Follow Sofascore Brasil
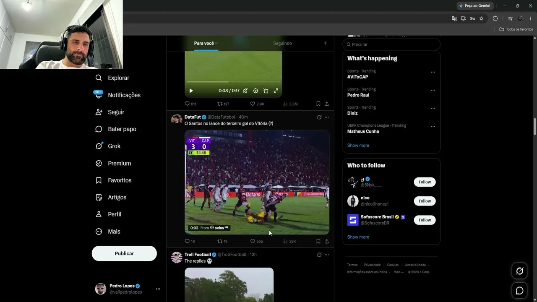537x302 pixels. (425, 220)
